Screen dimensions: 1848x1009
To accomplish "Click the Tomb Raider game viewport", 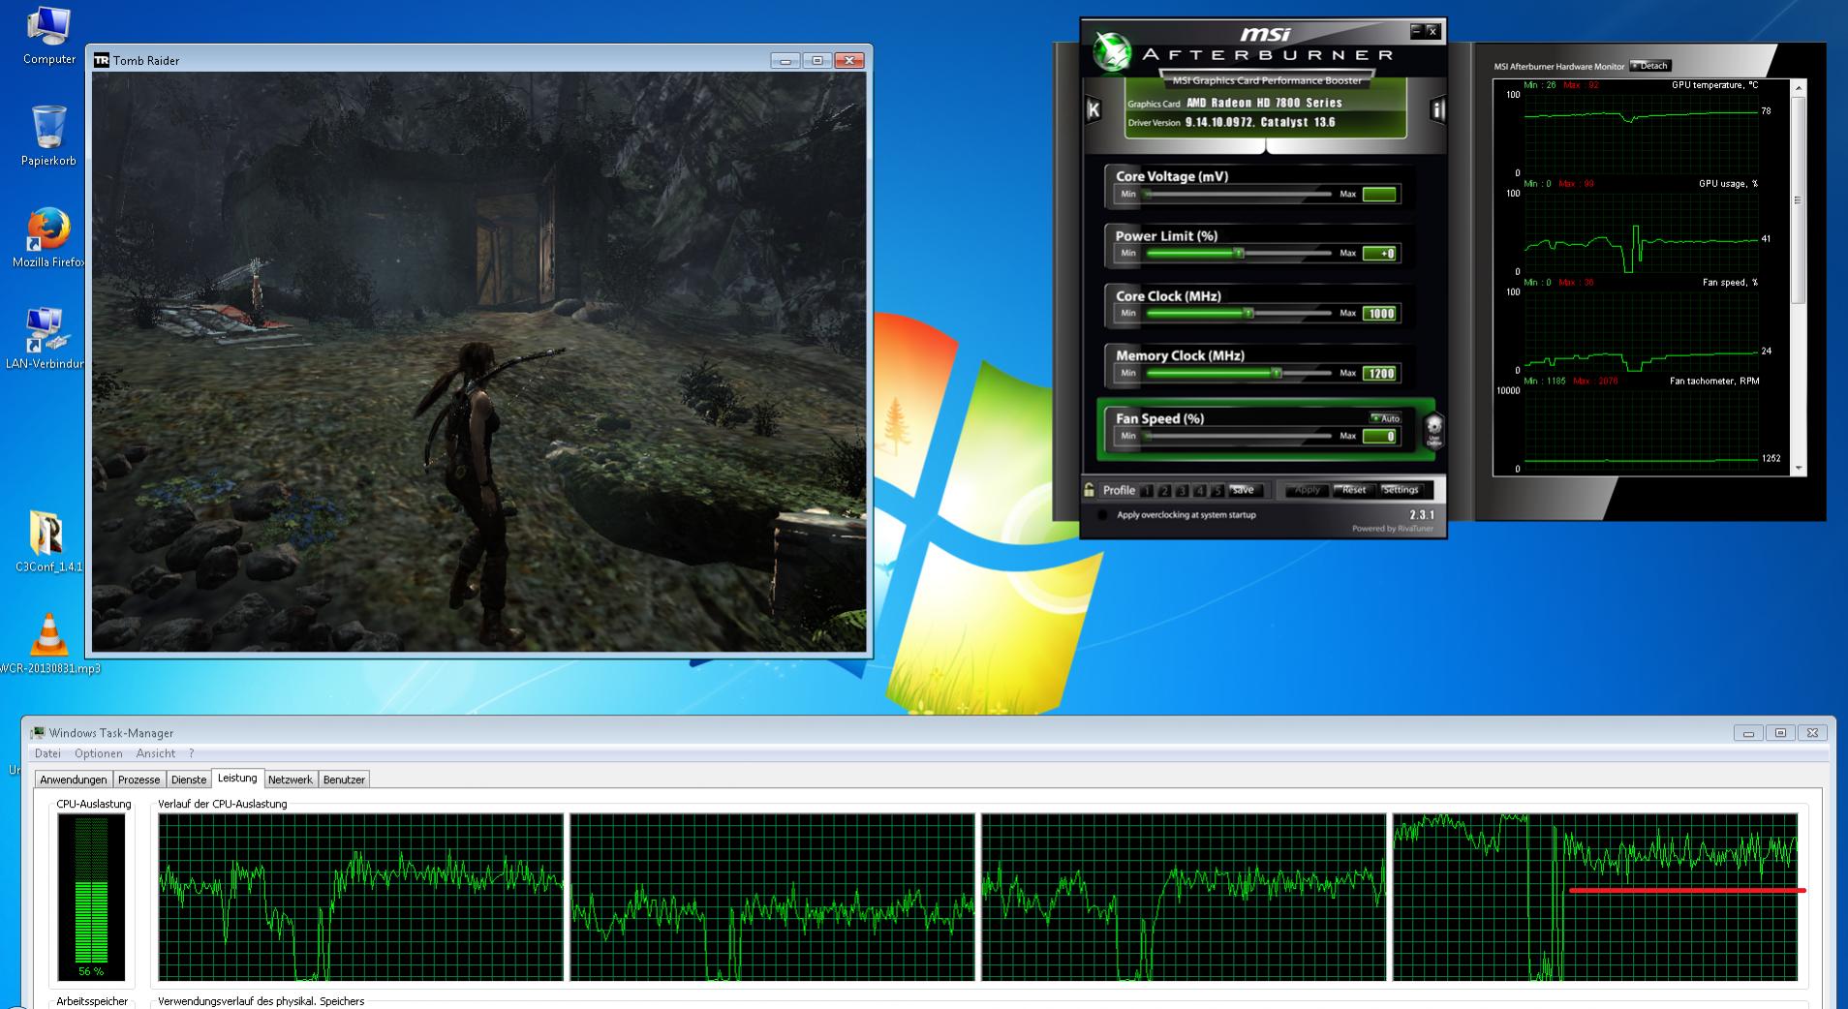I will coord(479,362).
